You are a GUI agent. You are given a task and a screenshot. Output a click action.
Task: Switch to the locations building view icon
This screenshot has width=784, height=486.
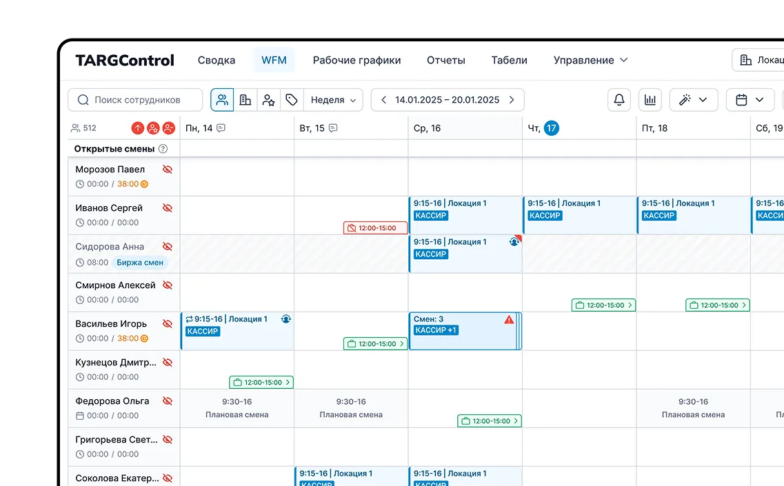[x=245, y=100]
